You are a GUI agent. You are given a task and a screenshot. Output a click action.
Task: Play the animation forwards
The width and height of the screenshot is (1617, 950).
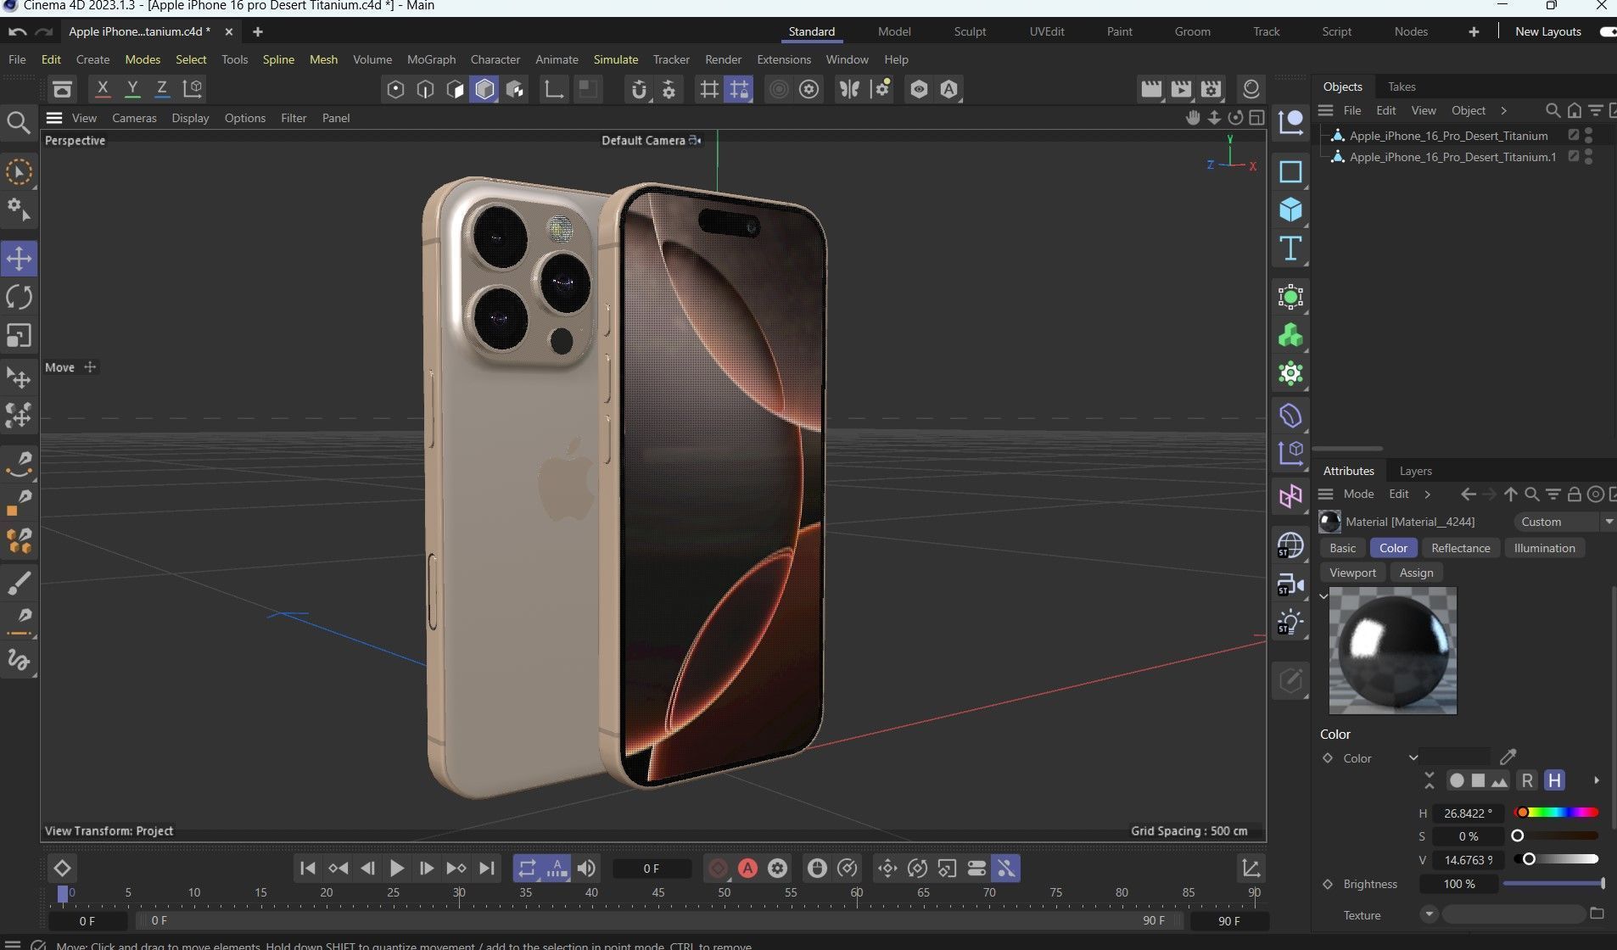[396, 868]
